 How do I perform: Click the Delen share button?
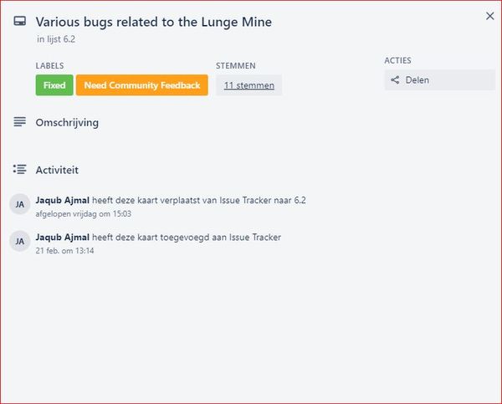pyautogui.click(x=439, y=80)
